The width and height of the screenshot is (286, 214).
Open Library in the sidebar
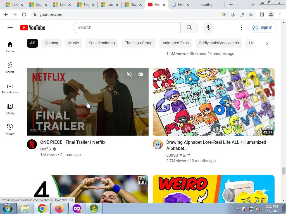click(x=10, y=109)
